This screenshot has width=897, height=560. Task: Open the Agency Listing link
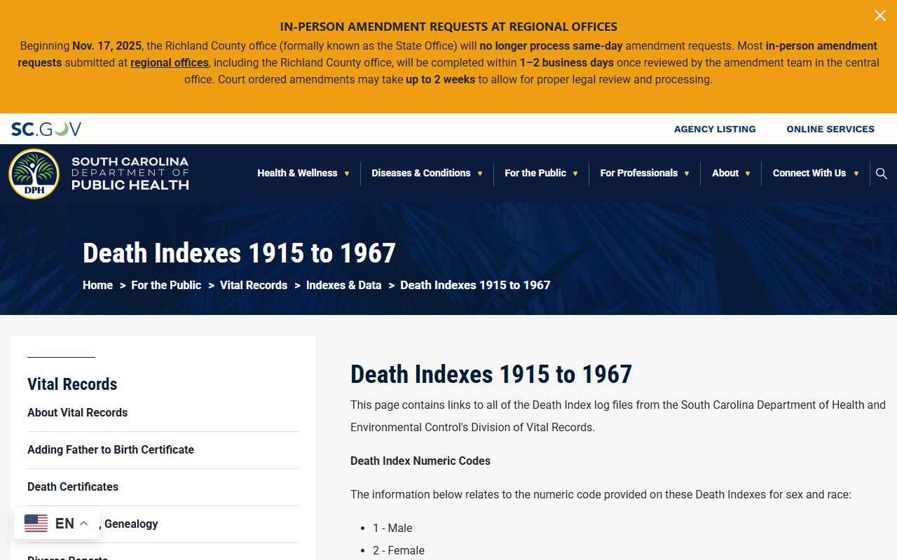click(715, 129)
